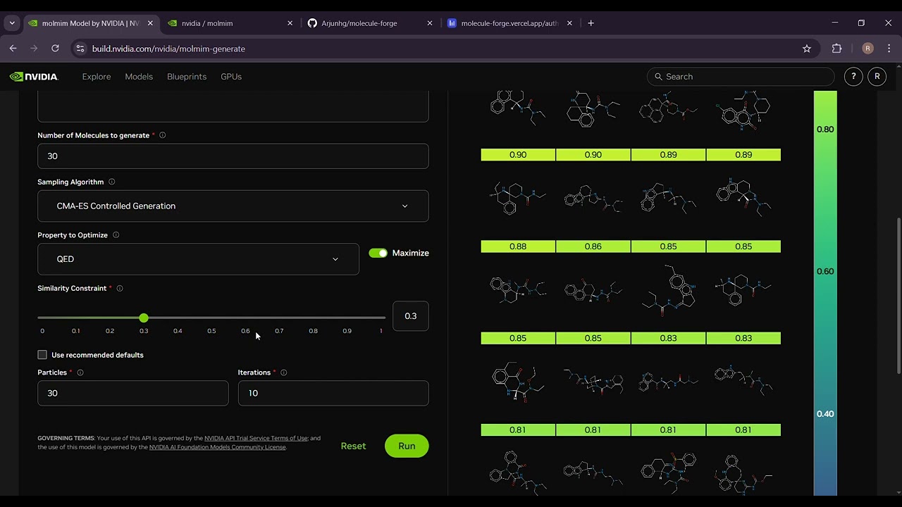902x507 pixels.
Task: Reload the current page
Action: pyautogui.click(x=55, y=49)
